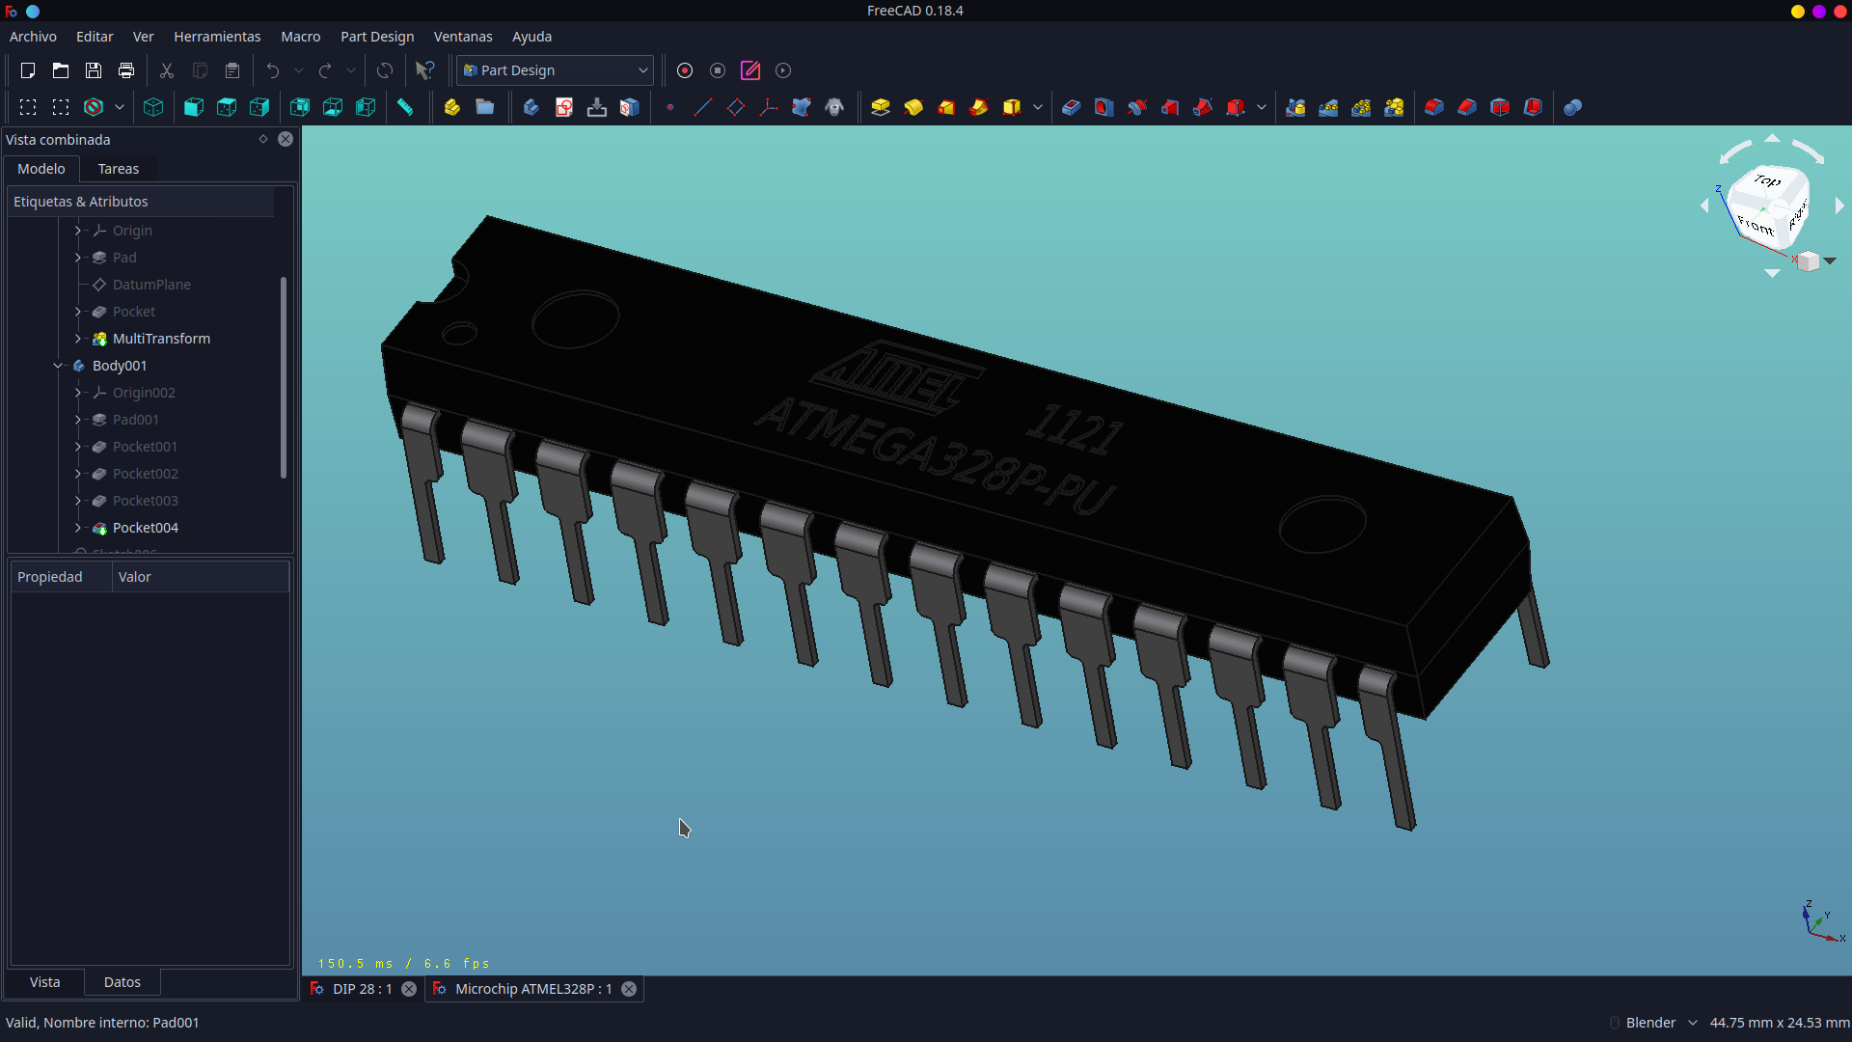Create a new Body

(x=531, y=107)
